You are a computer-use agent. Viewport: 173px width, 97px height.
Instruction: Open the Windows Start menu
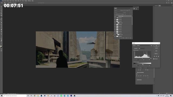2,96
